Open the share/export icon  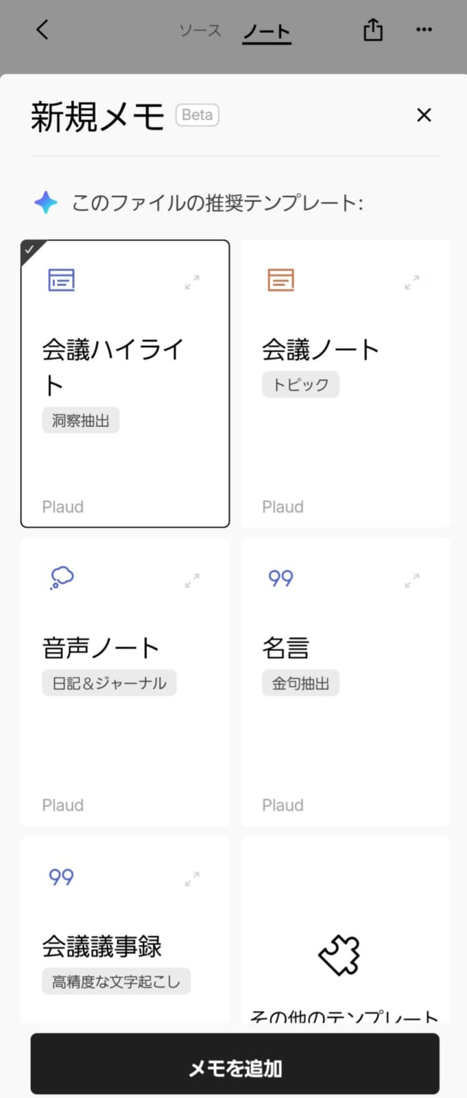[x=373, y=30]
